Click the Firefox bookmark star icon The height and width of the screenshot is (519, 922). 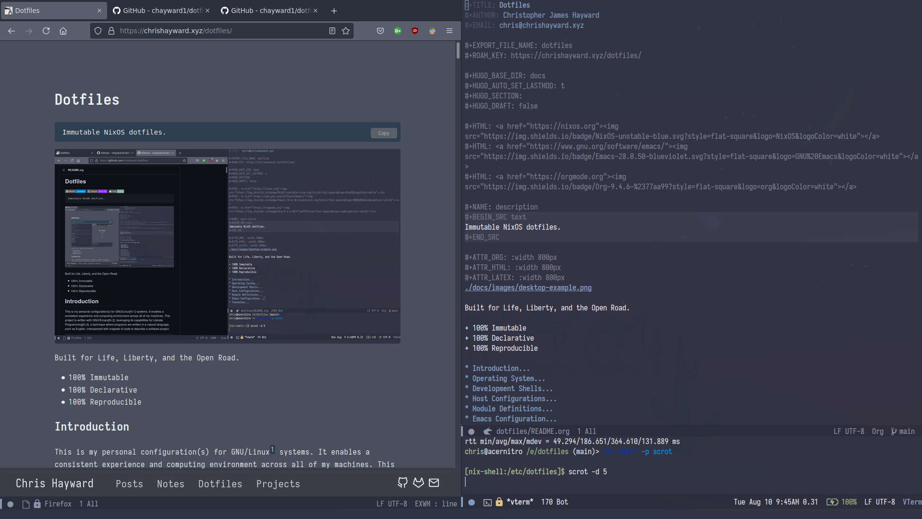346,30
